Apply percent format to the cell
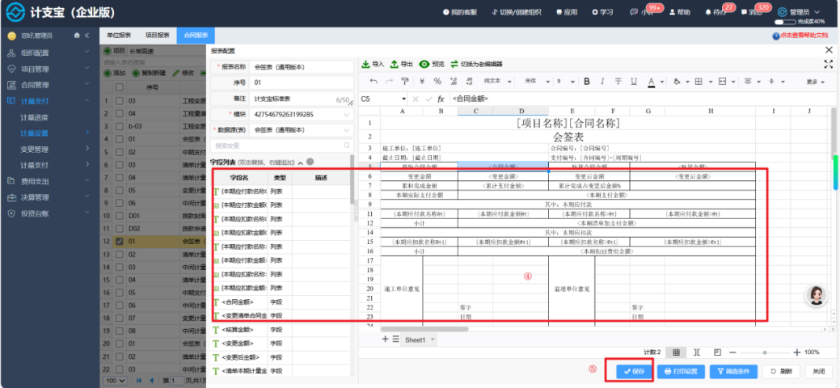Screen dimensions: 840x388 [437, 82]
